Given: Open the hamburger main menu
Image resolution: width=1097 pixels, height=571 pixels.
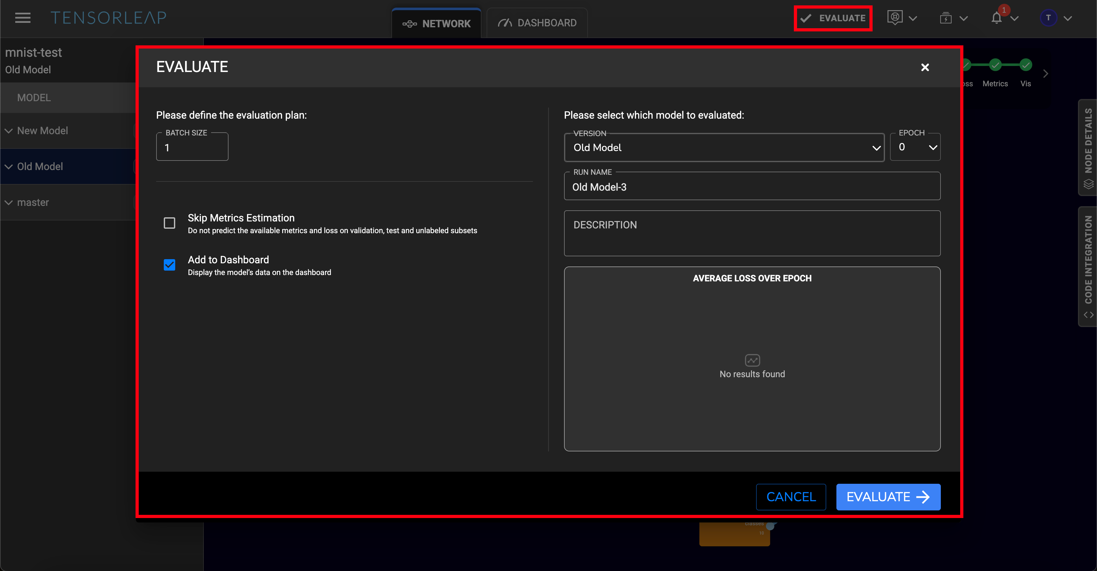Looking at the screenshot, I should (x=23, y=18).
